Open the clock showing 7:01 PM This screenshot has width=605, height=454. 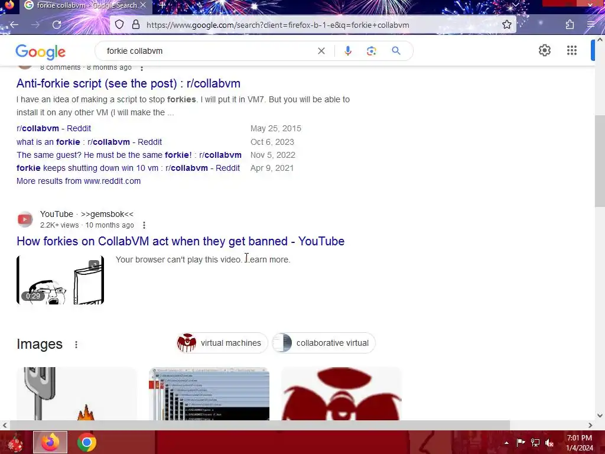coord(580,443)
